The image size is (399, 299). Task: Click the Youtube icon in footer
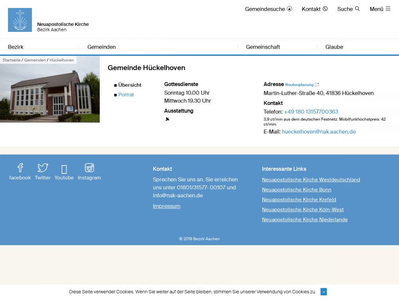pyautogui.click(x=64, y=169)
